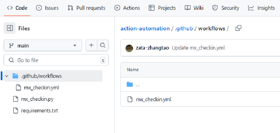Click file icon beside mx_checkin.py
Screen dimensions: 280x133
16,99
